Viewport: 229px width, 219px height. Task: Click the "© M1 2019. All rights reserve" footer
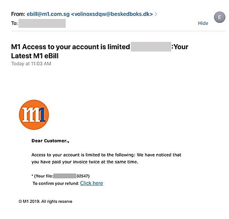pyautogui.click(x=45, y=201)
